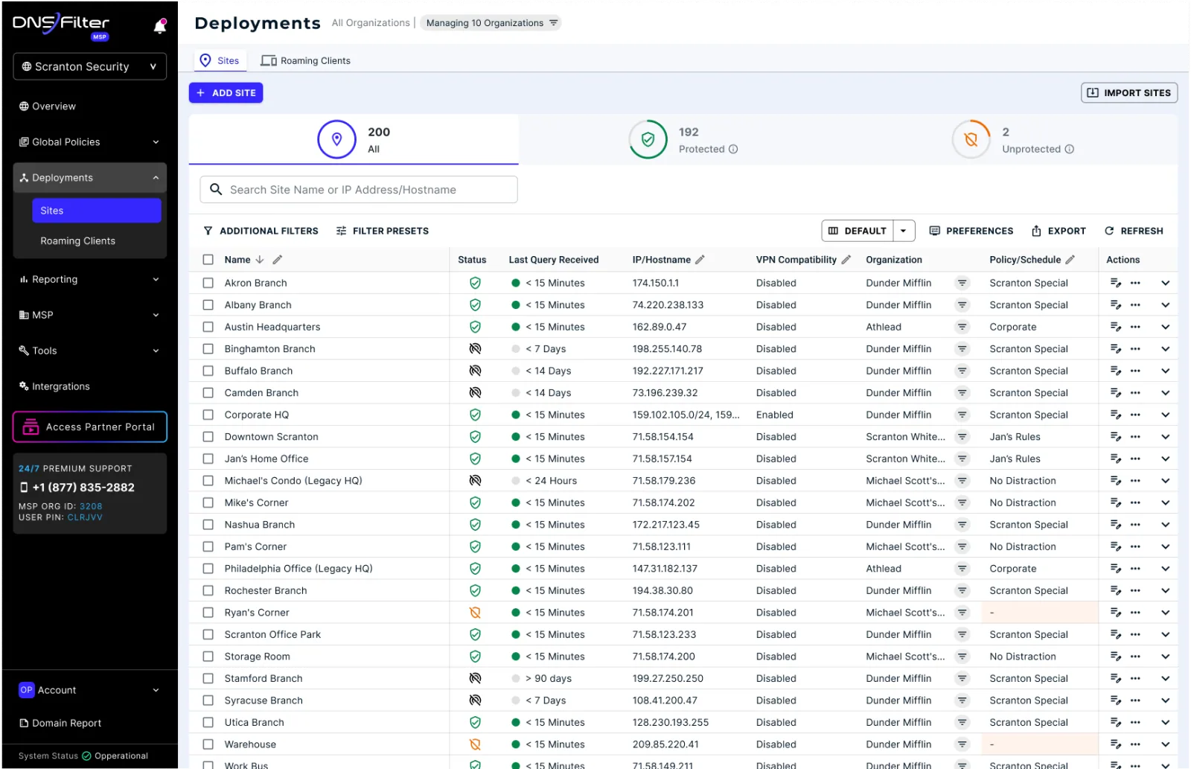Open the notifications bell

tap(160, 26)
